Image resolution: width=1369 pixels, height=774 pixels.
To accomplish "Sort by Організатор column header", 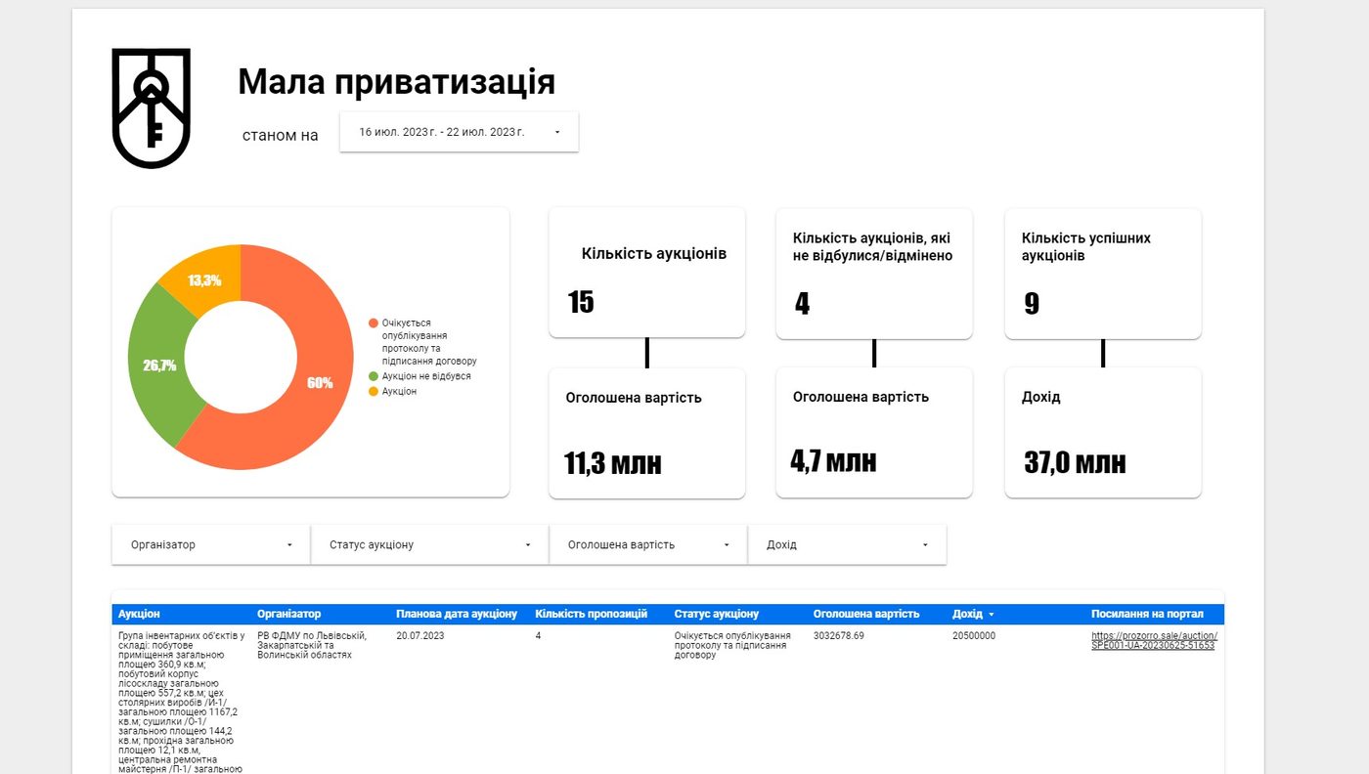I will [x=288, y=614].
